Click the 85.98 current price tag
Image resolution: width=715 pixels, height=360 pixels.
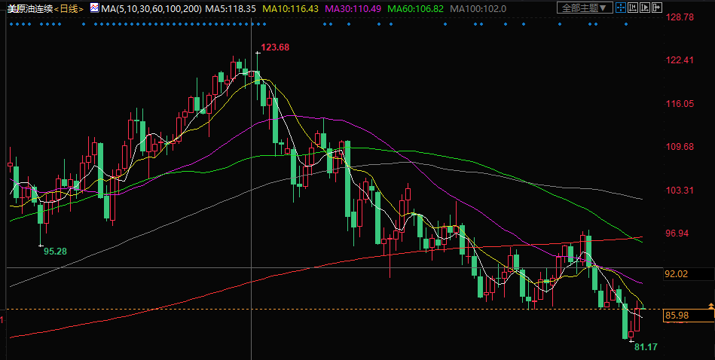(677, 315)
